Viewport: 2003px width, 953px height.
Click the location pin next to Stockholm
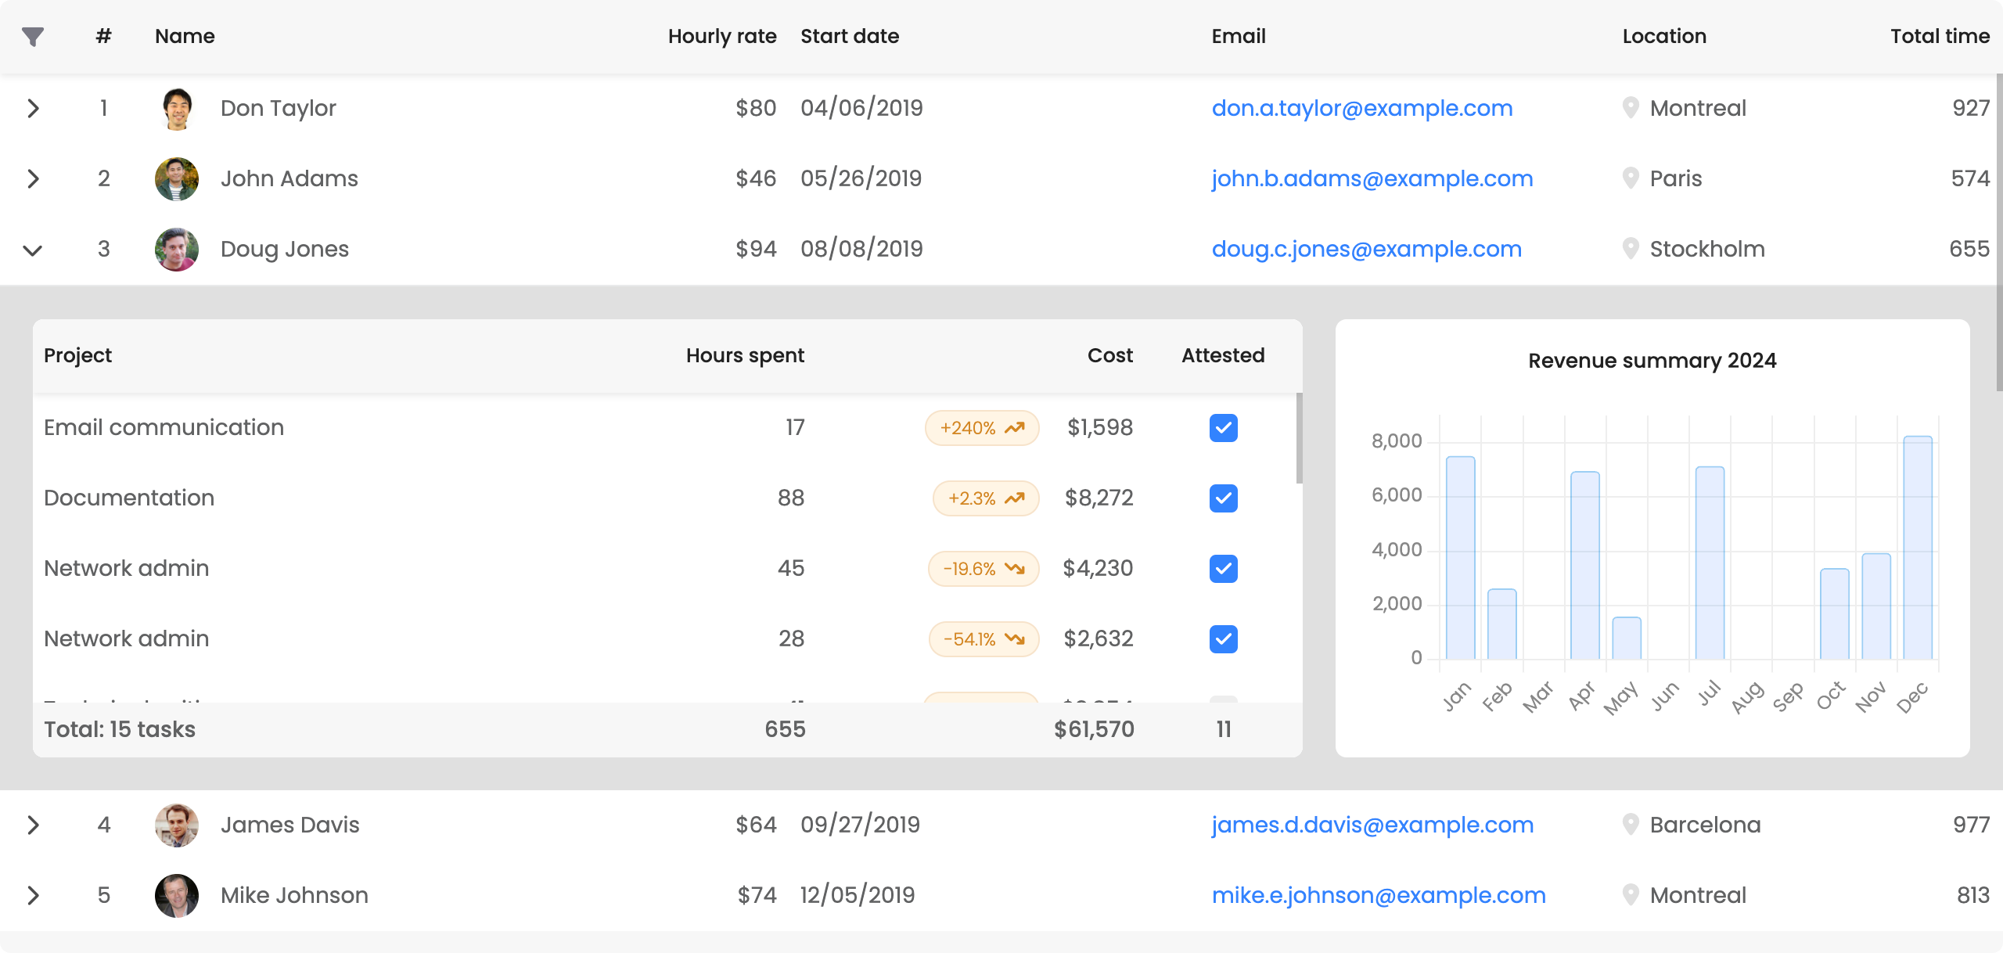point(1631,249)
